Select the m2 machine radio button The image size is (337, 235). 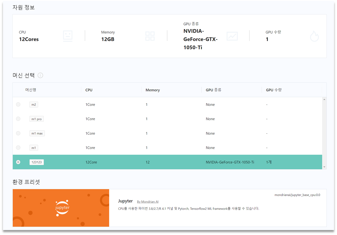(x=18, y=105)
